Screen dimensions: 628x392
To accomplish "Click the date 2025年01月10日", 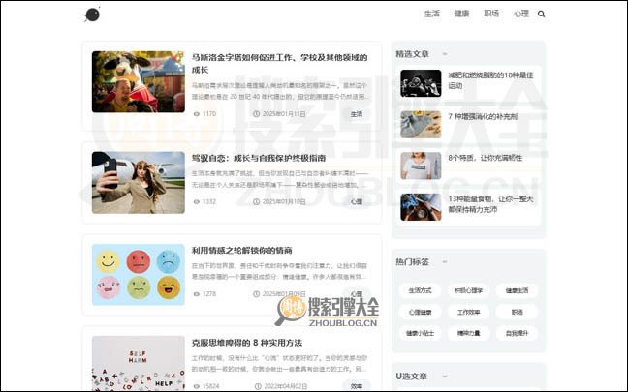I will [284, 201].
